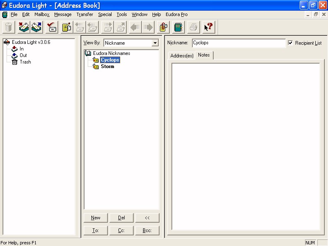This screenshot has height=246, width=328.
Task: Click the Attach File paperclip toolbar icon
Action: [x=163, y=27]
